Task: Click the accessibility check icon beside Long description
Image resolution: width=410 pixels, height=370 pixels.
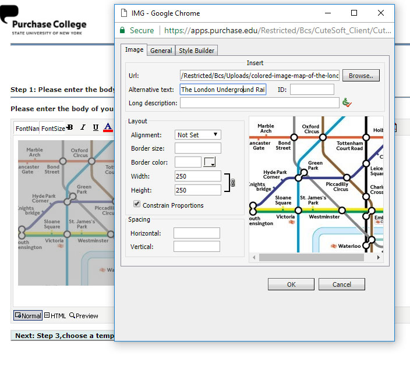Action: tap(347, 102)
